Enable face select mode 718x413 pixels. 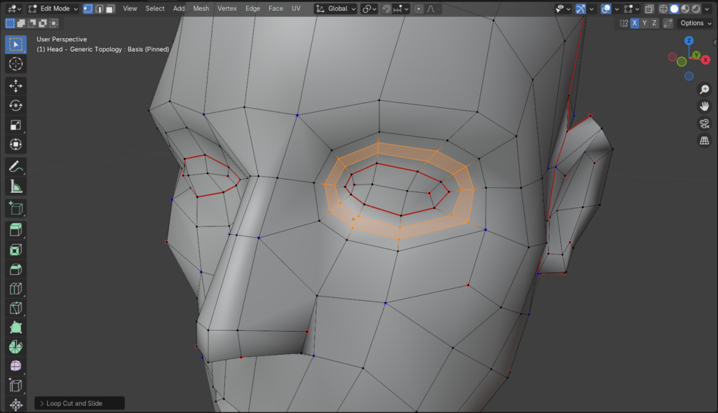[110, 8]
